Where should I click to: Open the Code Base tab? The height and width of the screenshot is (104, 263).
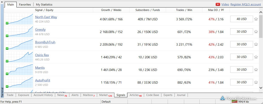153,95
